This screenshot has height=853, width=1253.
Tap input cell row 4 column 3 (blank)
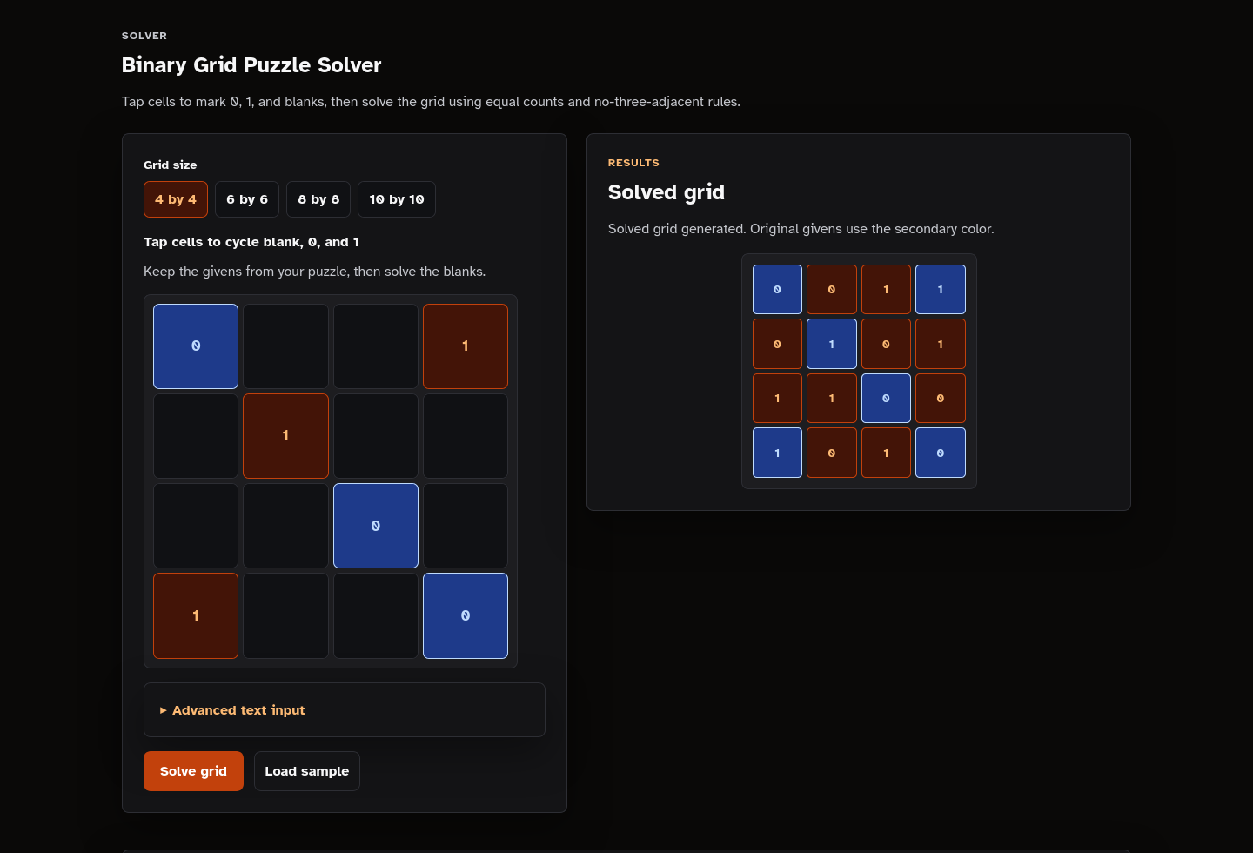tap(376, 615)
